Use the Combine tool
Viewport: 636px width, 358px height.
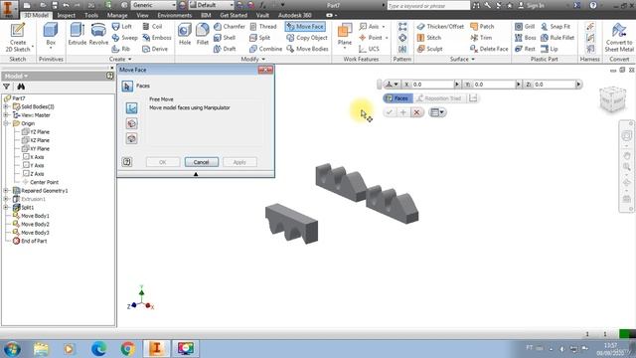click(265, 49)
